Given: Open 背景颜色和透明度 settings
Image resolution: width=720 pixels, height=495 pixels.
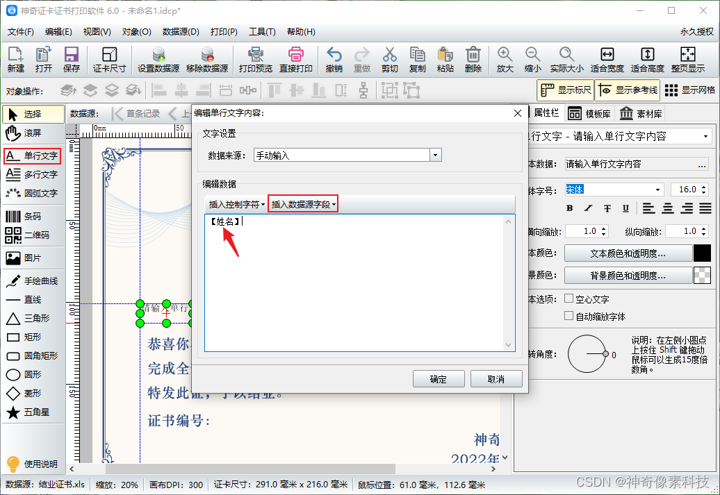Looking at the screenshot, I should (628, 275).
